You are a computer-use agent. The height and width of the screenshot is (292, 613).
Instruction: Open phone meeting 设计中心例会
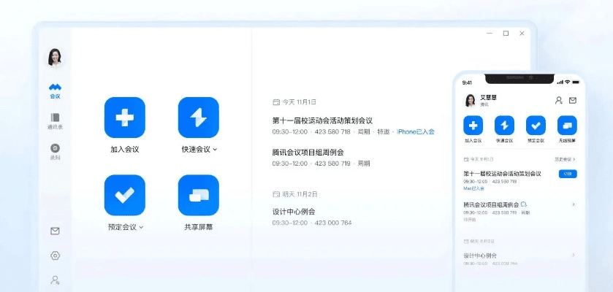click(x=480, y=255)
